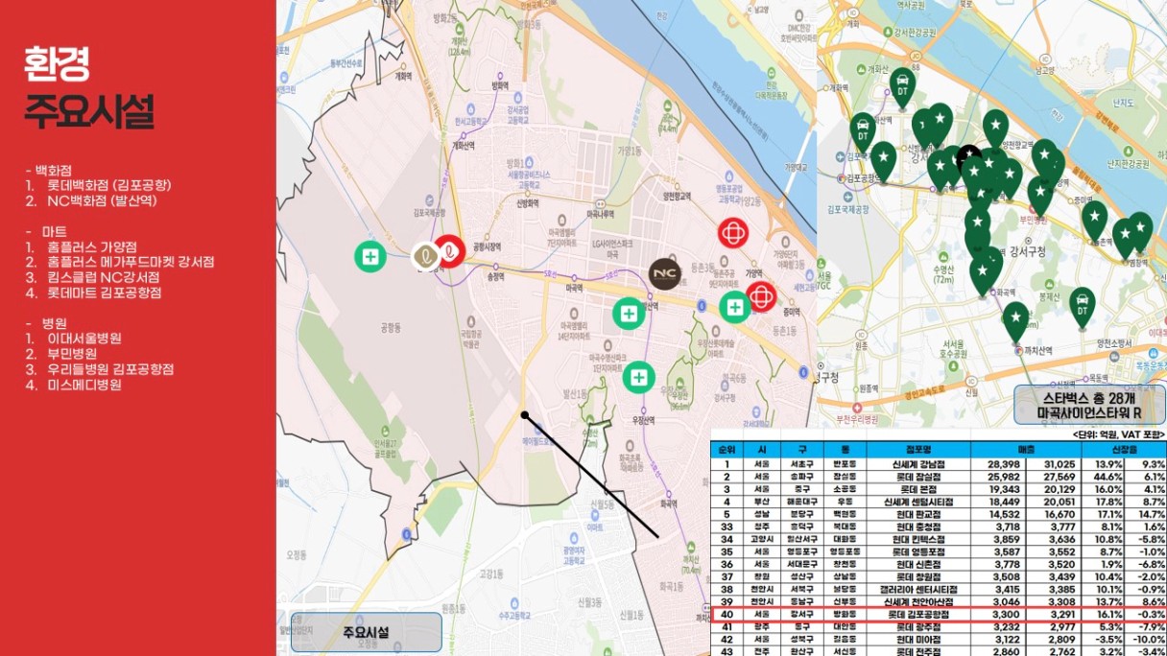Screen dimensions: 1167x656
Task: Select 이대서울병원 in the hospital list
Action: 84,338
